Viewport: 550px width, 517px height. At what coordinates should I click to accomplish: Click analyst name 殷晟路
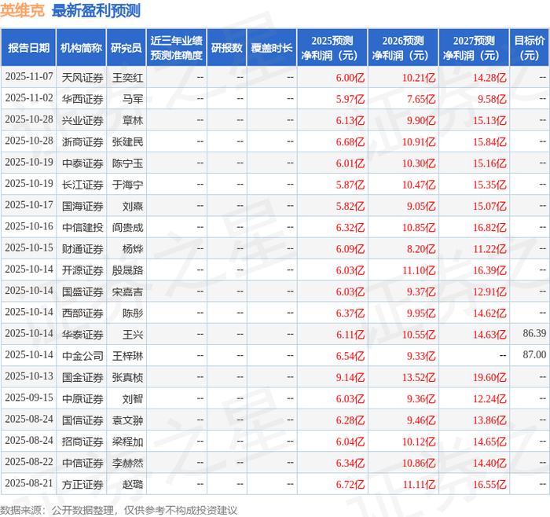127,270
